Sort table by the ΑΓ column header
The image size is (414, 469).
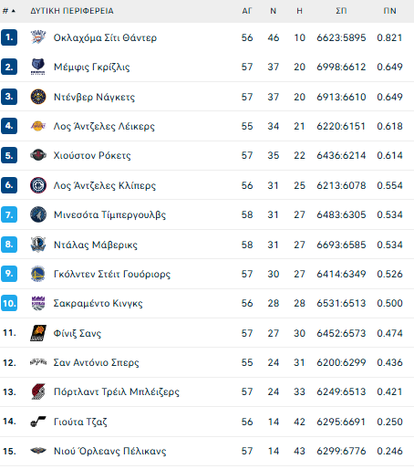pyautogui.click(x=247, y=11)
